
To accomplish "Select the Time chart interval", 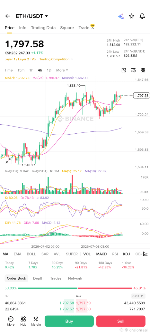I will [9, 70].
